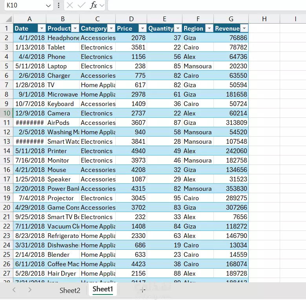This screenshot has width=306, height=300.
Task: Open the Product column filter dropdown
Action: [75, 29]
